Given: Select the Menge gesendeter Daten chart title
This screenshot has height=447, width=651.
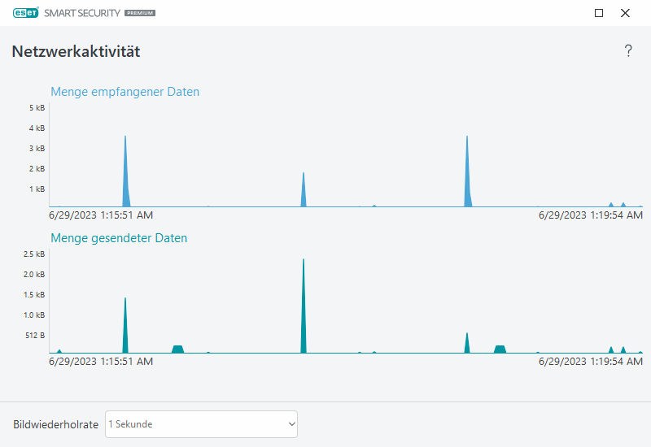Looking at the screenshot, I should [x=119, y=238].
